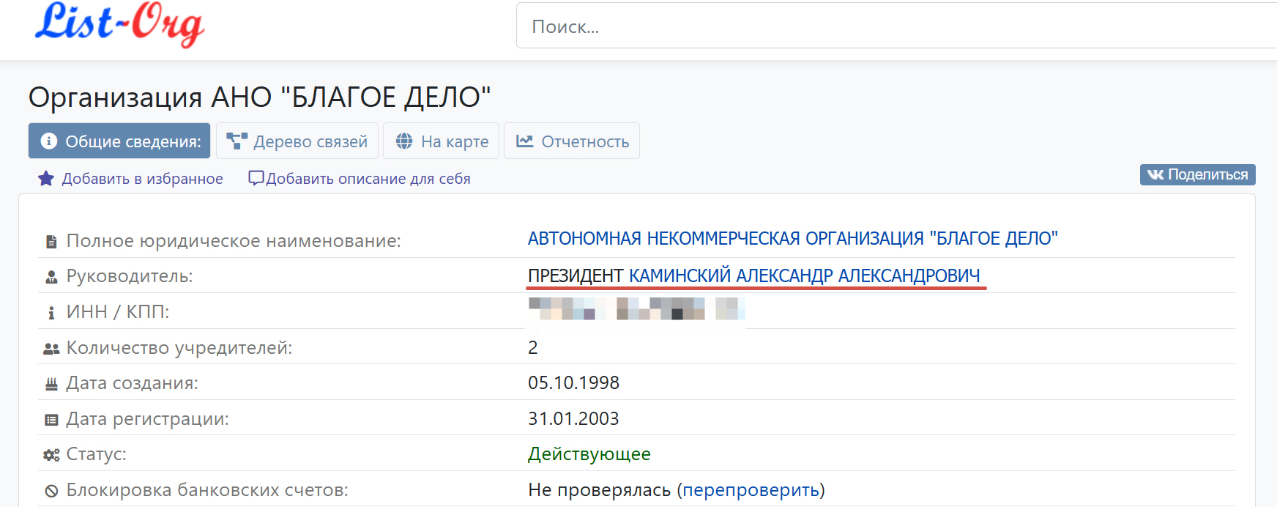Viewport: 1277px width, 507px height.
Task: Click the star favorite icon
Action: 46,178
